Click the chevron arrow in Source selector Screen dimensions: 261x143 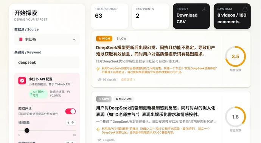(74, 40)
